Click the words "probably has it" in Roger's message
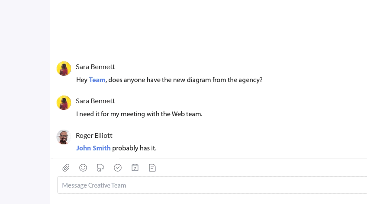Viewport: 367px width, 204px height. pyautogui.click(x=134, y=148)
